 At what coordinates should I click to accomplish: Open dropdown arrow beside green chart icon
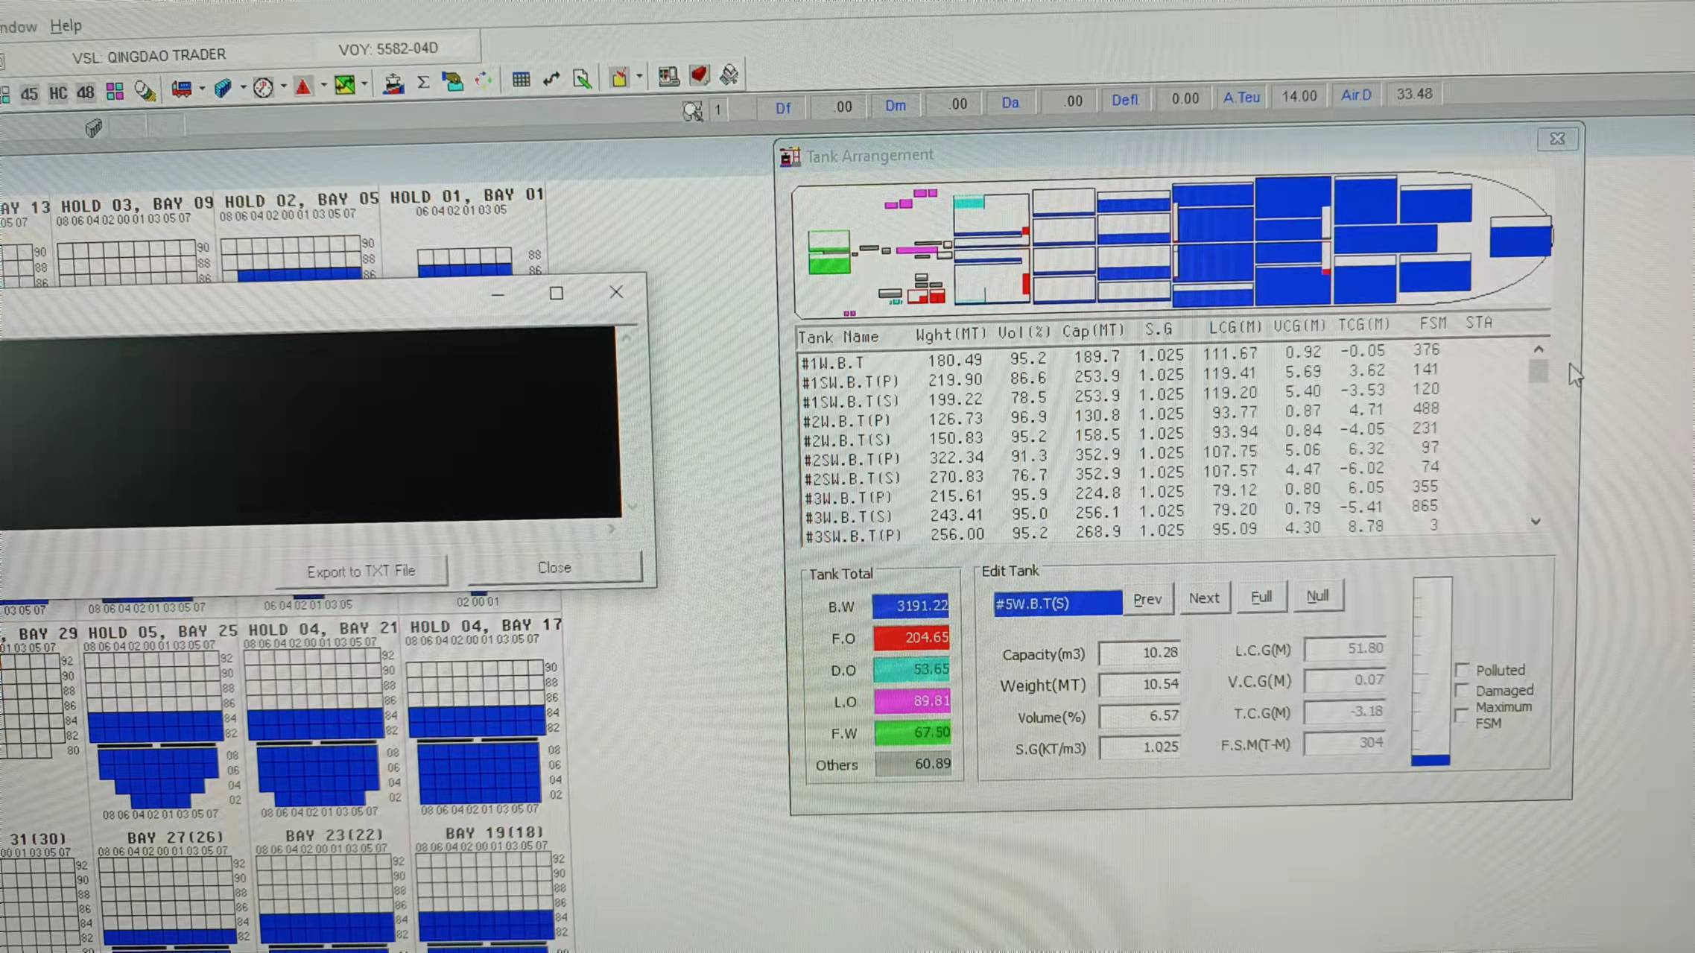coord(364,84)
